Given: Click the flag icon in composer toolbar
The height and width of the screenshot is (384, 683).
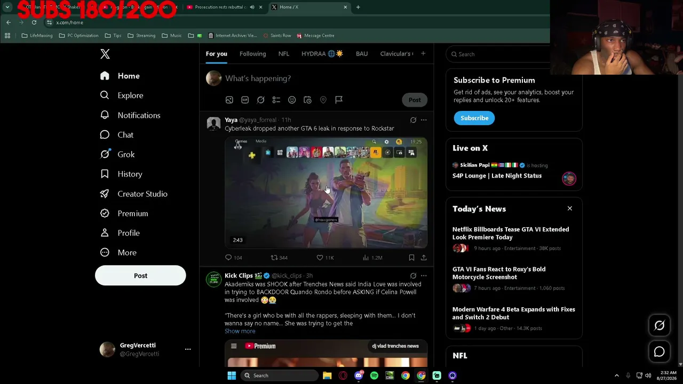Looking at the screenshot, I should coord(339,100).
